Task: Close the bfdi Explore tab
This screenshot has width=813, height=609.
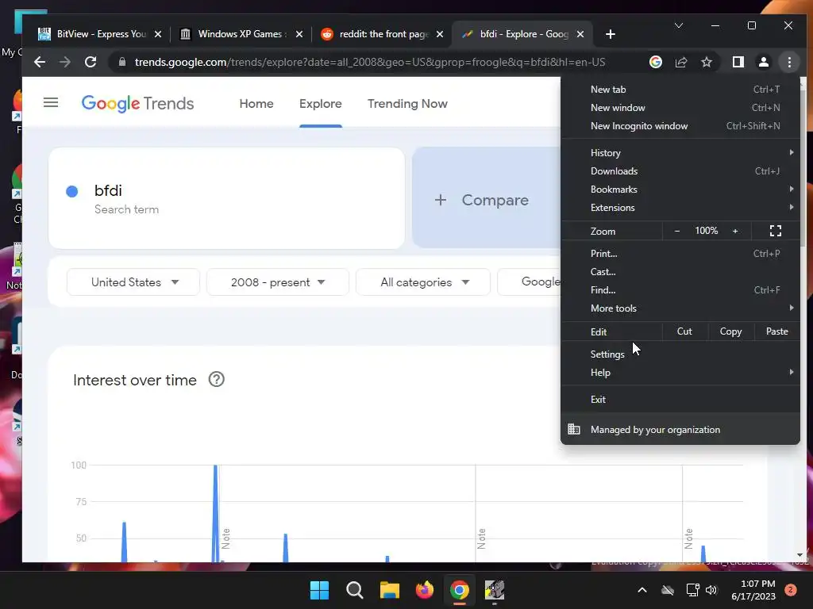Action: (x=580, y=34)
